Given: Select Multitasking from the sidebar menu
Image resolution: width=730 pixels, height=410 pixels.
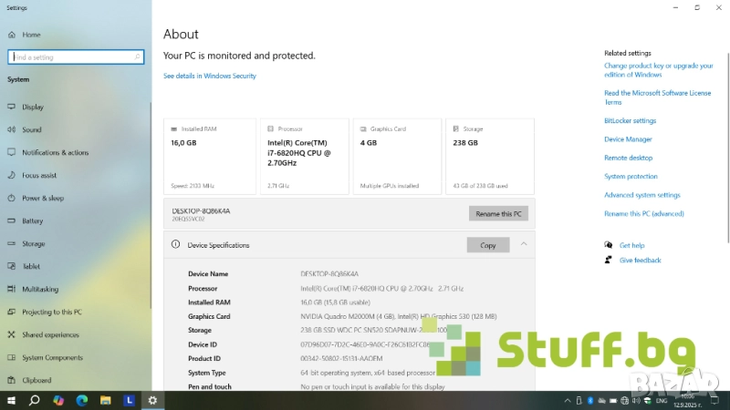Looking at the screenshot, I should tap(40, 290).
